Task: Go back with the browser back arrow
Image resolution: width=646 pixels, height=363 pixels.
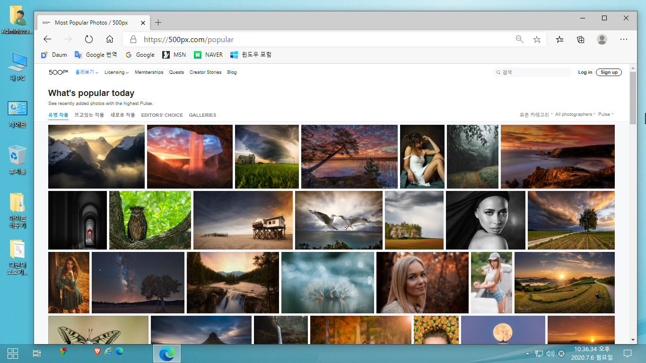Action: 47,39
